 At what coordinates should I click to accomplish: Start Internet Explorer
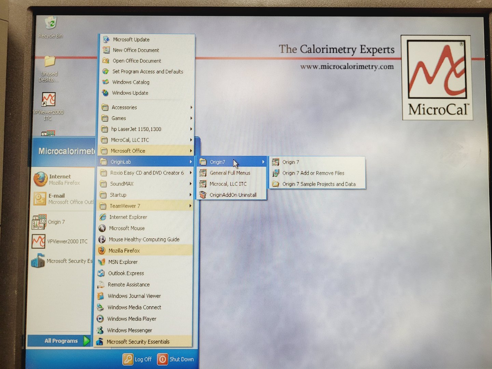pos(128,217)
